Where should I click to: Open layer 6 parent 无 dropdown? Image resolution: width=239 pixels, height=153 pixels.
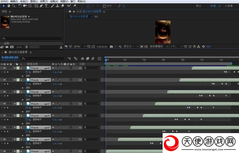(x=91, y=127)
